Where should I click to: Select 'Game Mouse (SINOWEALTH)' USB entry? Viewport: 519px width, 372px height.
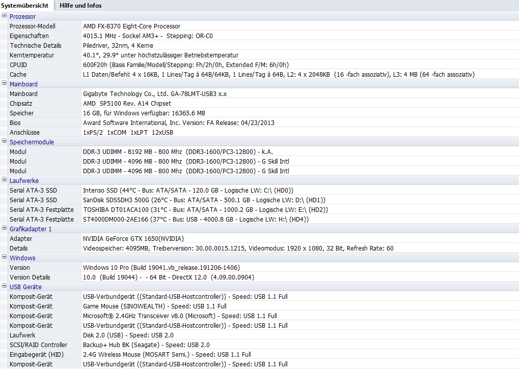tap(154, 306)
